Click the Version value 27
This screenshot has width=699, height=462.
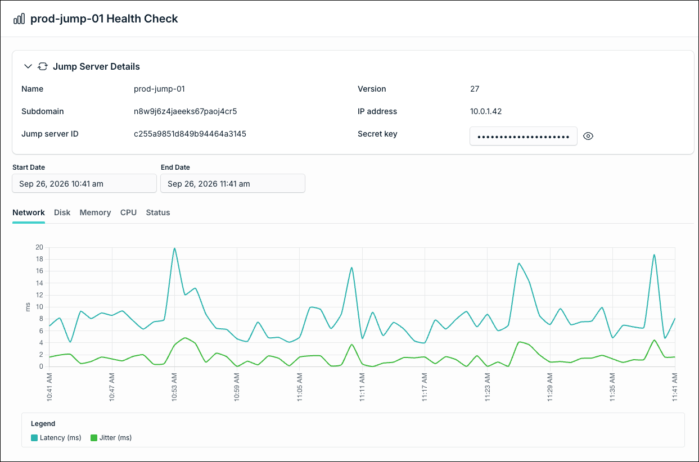pyautogui.click(x=475, y=89)
